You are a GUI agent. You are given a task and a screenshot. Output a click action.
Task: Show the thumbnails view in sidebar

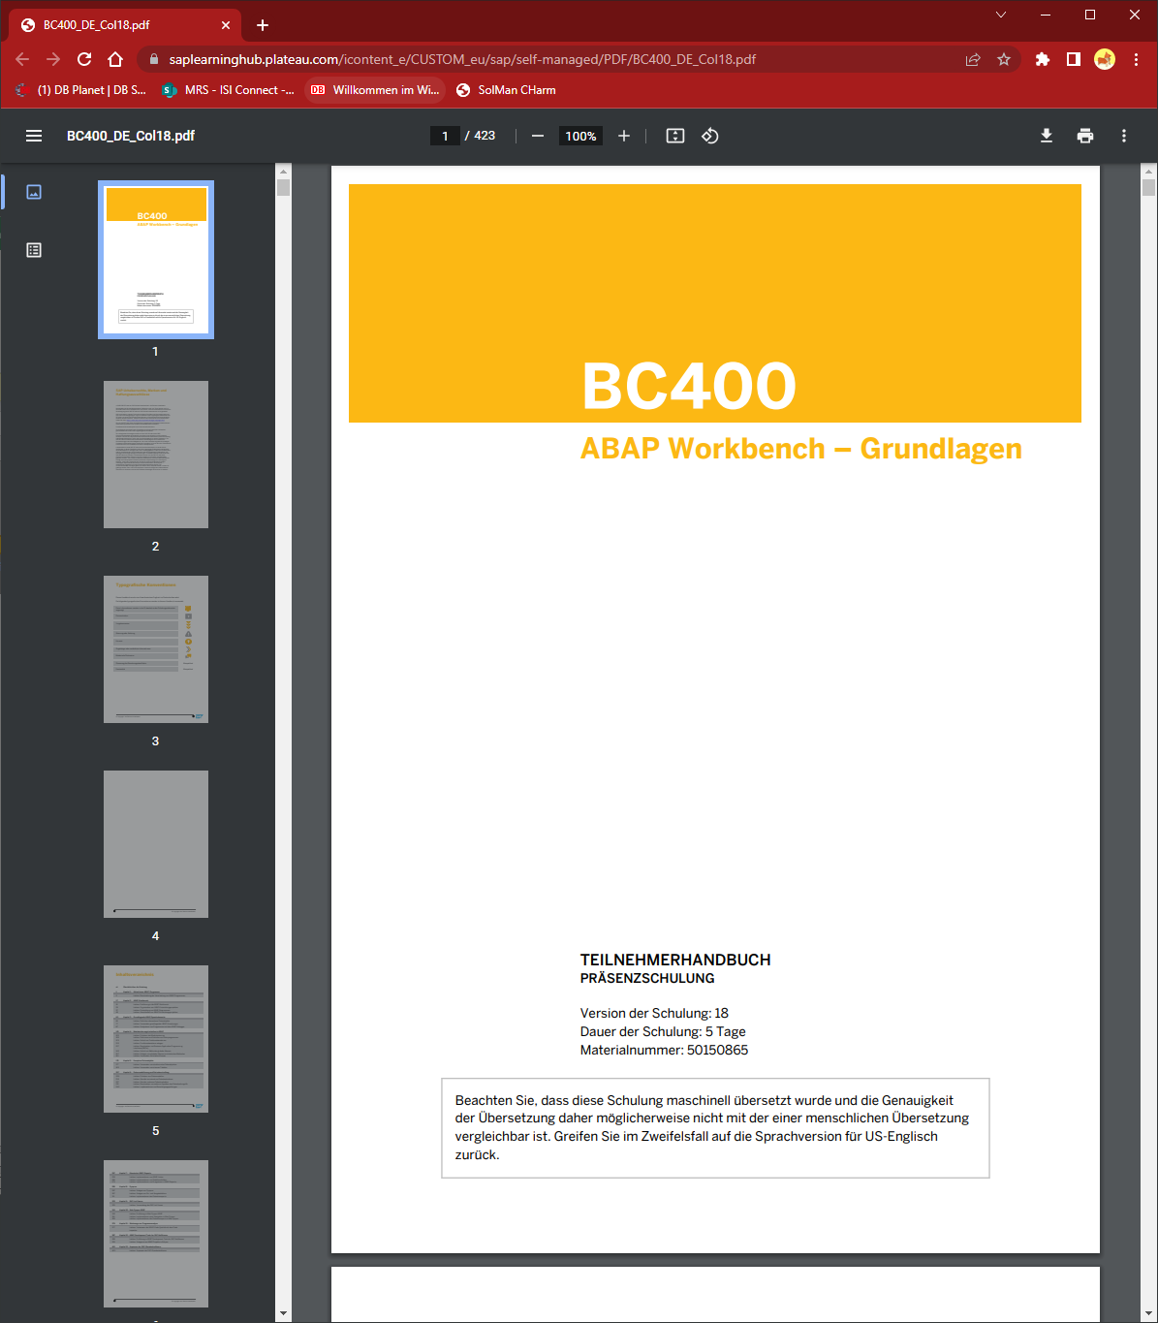pyautogui.click(x=34, y=192)
